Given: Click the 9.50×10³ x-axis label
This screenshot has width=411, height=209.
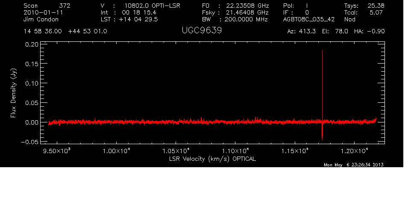Looking at the screenshot, I should (57, 151).
